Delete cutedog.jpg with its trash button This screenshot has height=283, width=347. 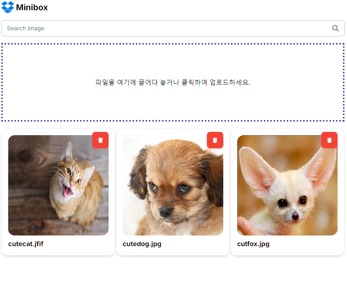click(215, 140)
